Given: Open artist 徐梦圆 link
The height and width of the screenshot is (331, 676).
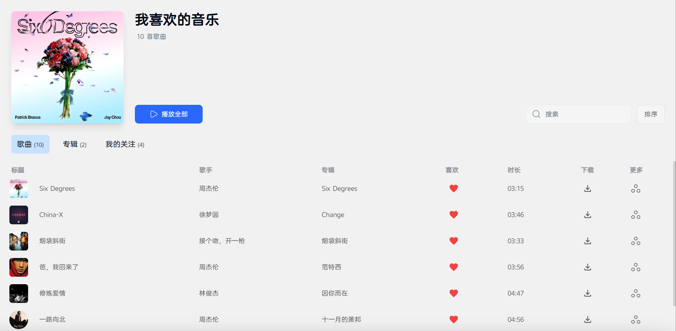Looking at the screenshot, I should click(209, 215).
